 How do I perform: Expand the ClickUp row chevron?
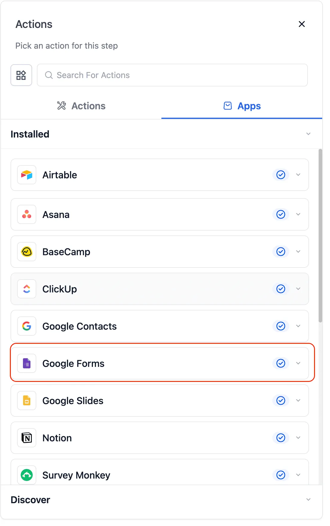(298, 289)
